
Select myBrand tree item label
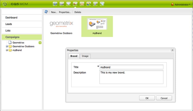coord(17,50)
